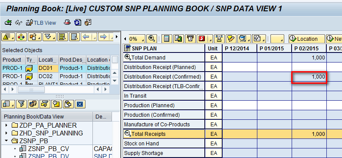Click the dark list with cursor icon
The width and height of the screenshot is (342, 158).
pos(62,37)
